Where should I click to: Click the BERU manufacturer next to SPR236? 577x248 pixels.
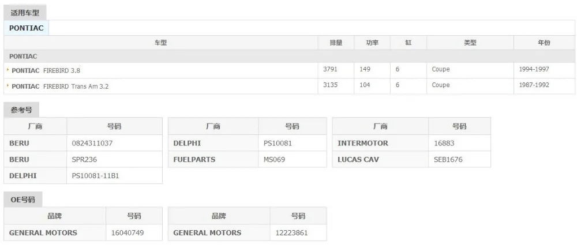click(x=19, y=160)
